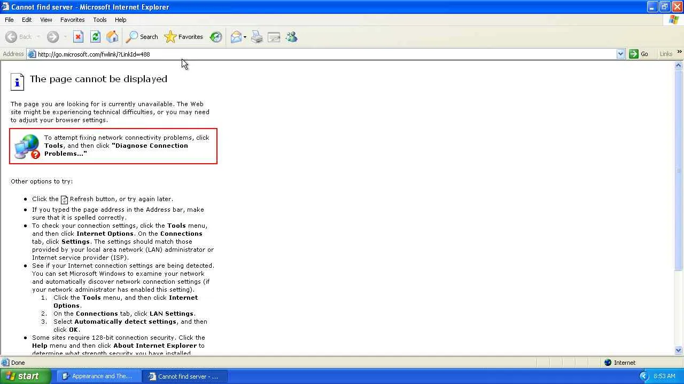Click the 'Automatically detect settings' bold text
Viewport: 684px width, 384px height.
coord(125,322)
